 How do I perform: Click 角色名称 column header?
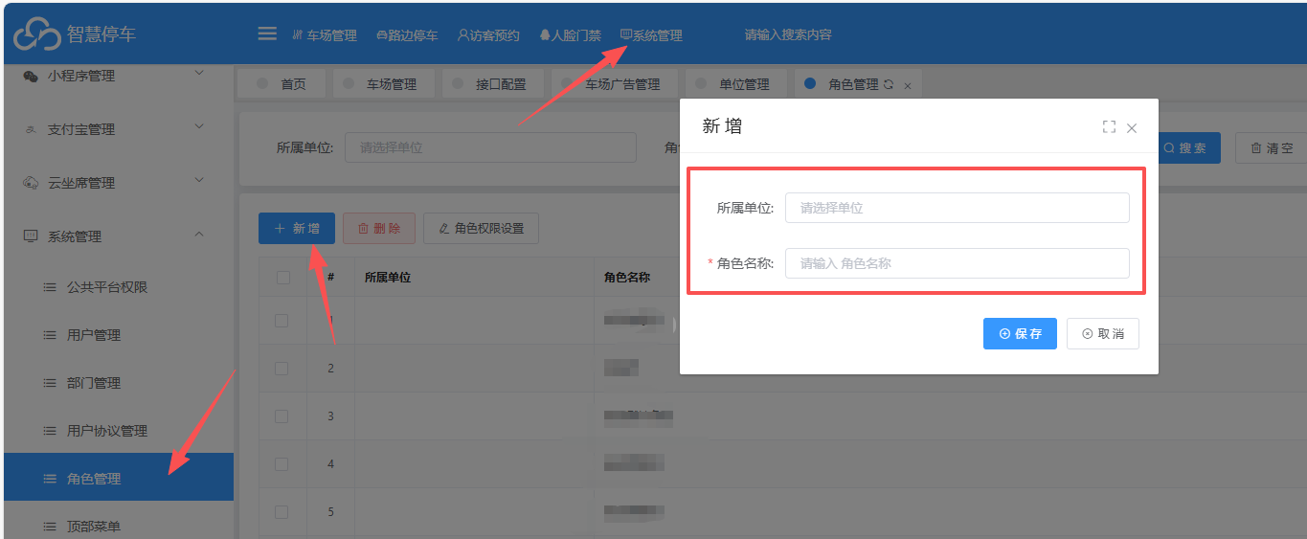click(x=627, y=277)
